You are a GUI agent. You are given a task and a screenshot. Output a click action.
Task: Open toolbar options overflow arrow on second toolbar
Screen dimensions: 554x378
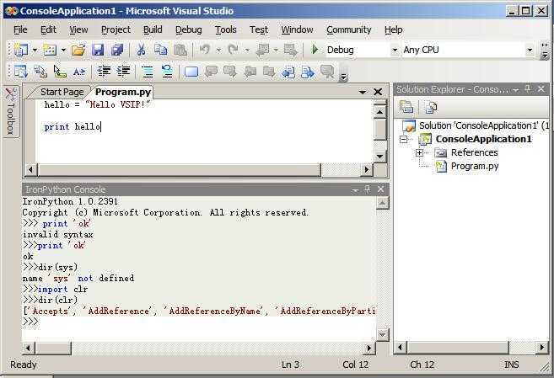pos(342,77)
